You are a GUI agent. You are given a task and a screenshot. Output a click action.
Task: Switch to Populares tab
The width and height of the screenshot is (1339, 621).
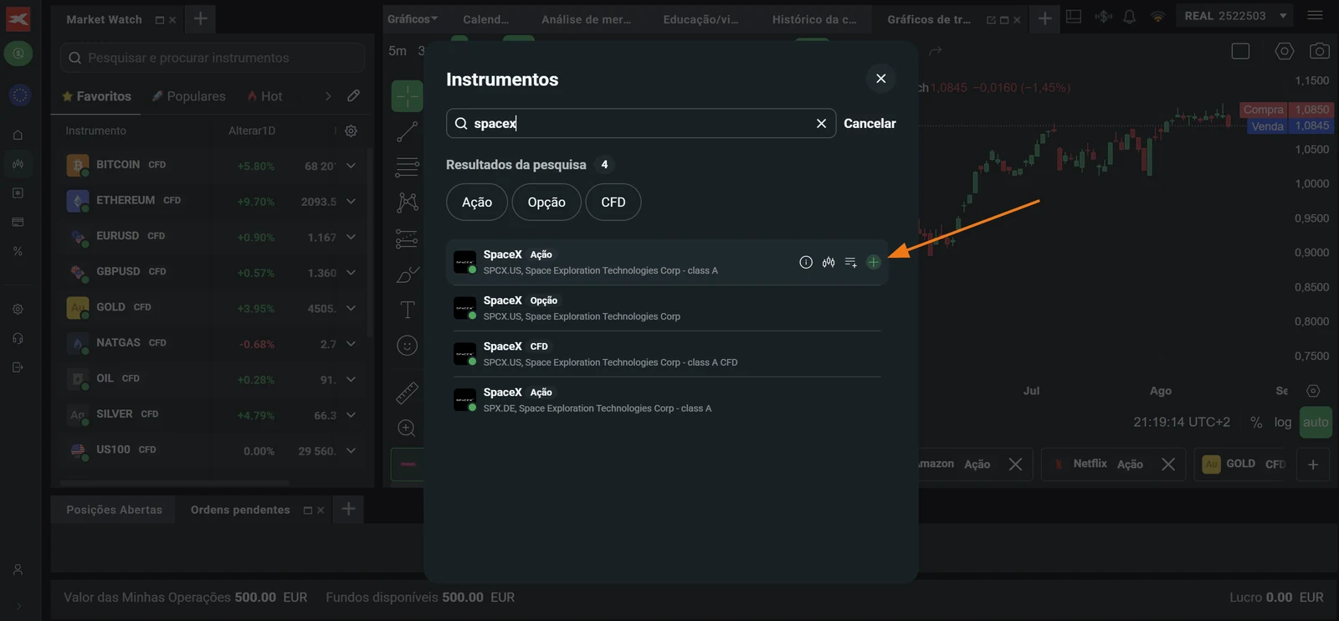(x=188, y=96)
